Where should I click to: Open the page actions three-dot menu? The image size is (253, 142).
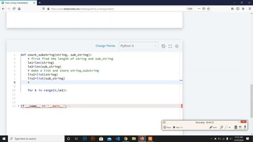point(199,9)
